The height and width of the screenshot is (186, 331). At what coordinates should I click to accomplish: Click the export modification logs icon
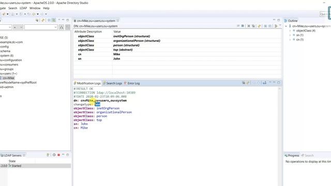(x=264, y=83)
